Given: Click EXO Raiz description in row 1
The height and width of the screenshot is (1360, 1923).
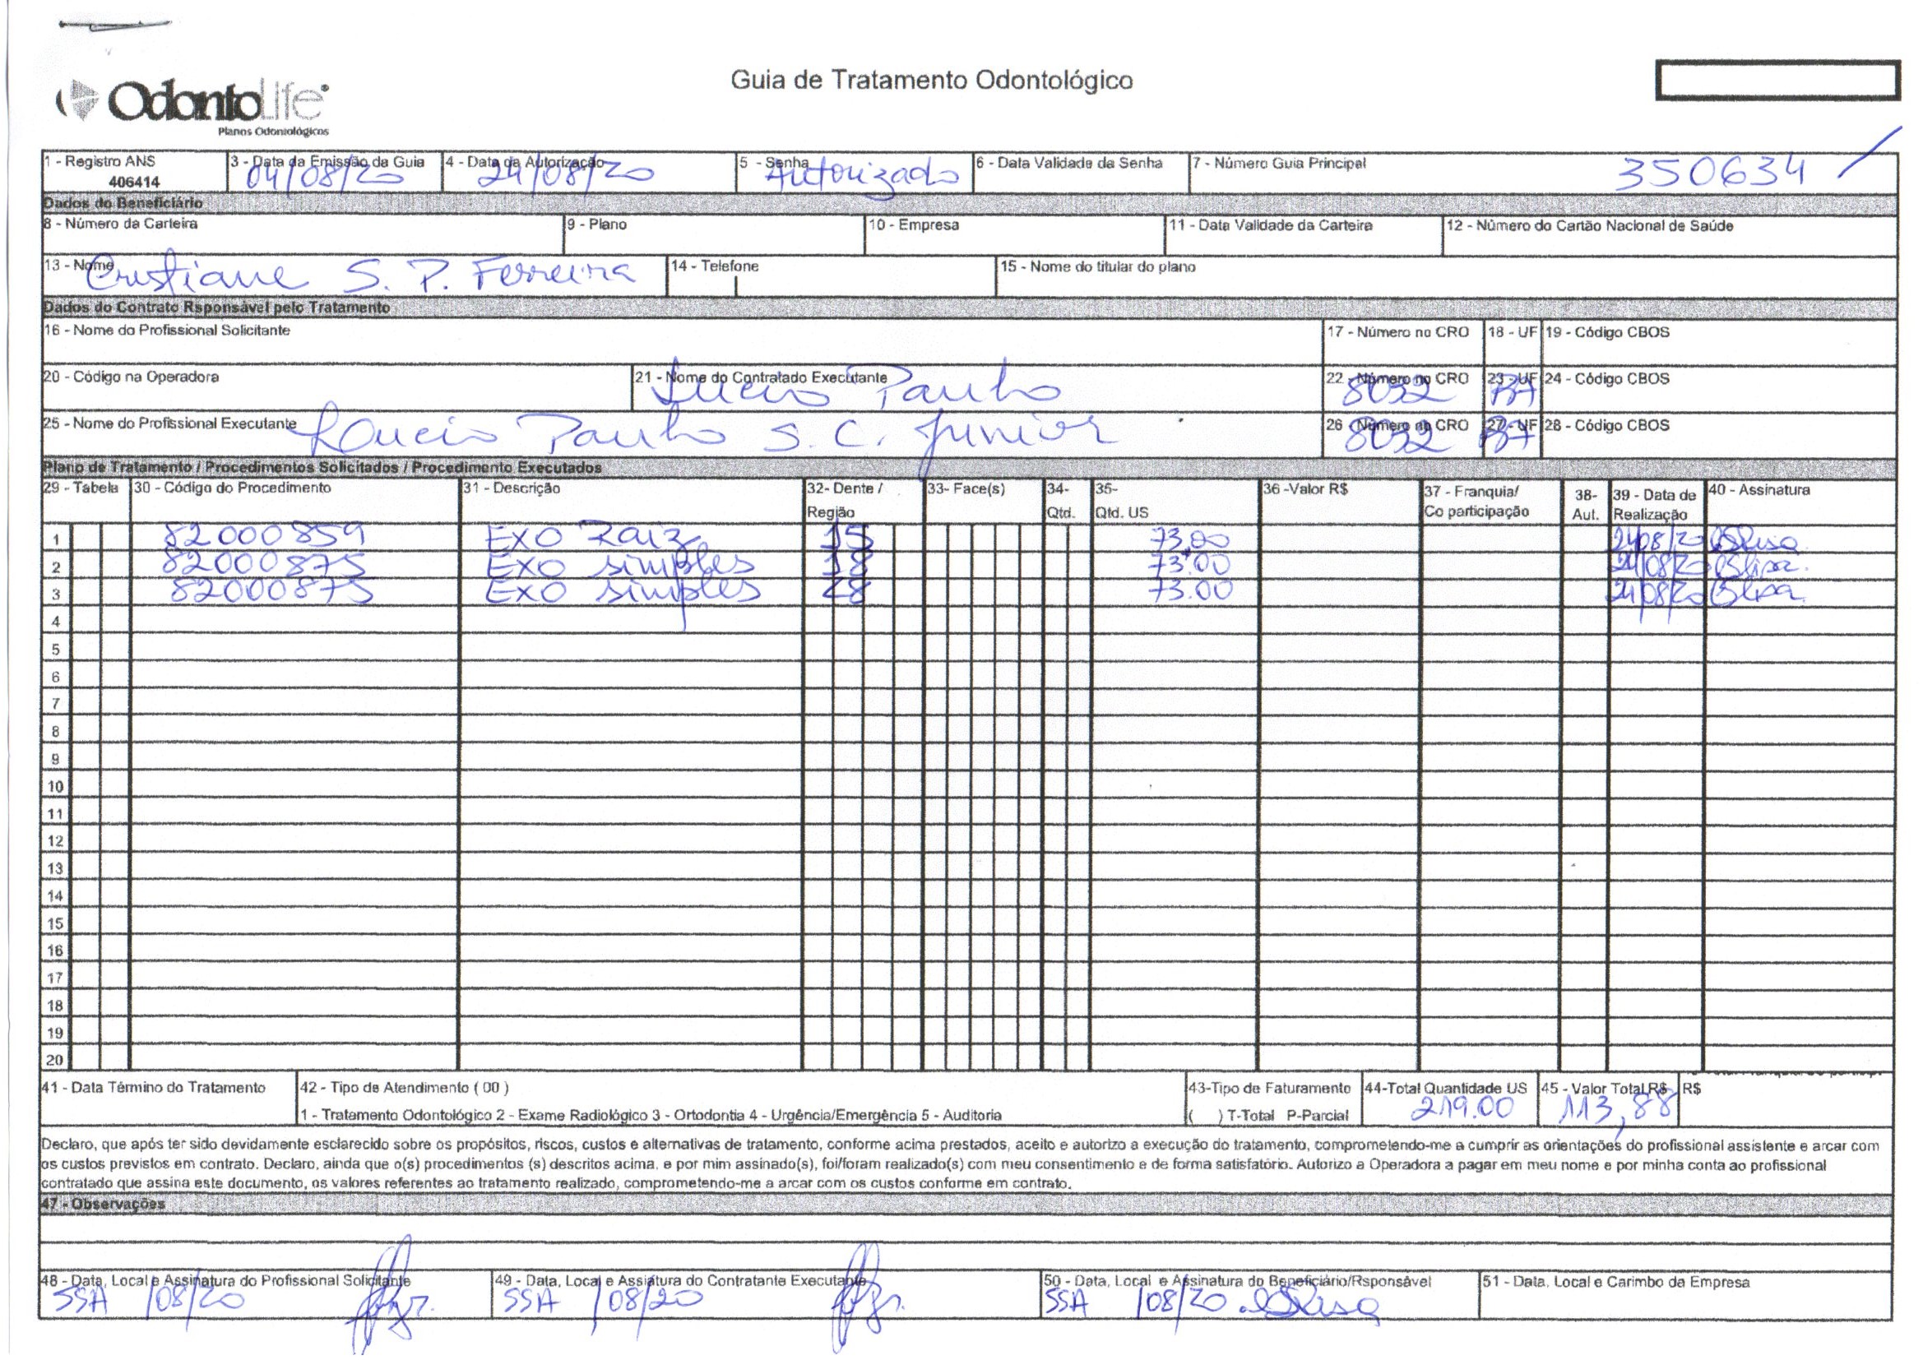Looking at the screenshot, I should tap(591, 537).
